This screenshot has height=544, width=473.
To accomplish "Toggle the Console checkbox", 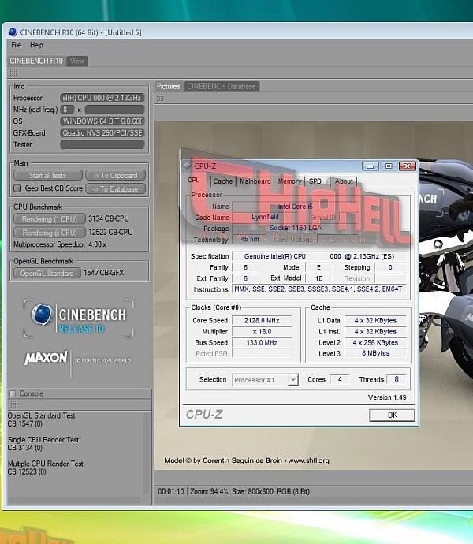I will [13, 393].
